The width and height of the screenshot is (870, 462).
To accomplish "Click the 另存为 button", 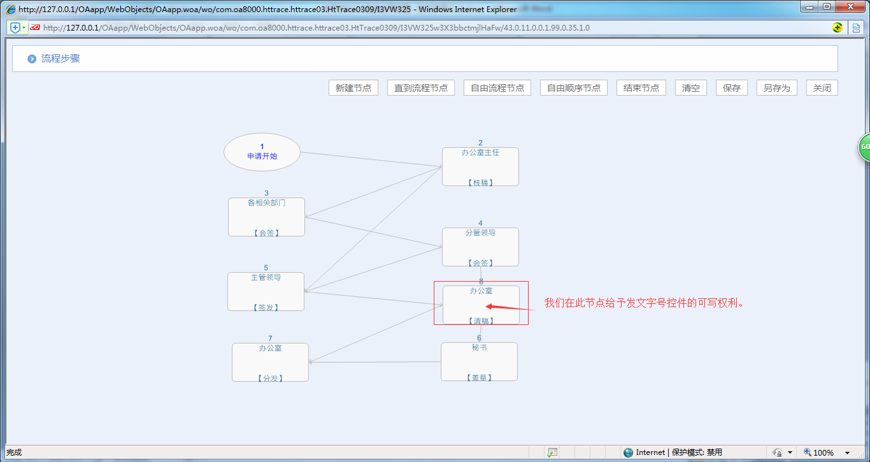I will (776, 87).
